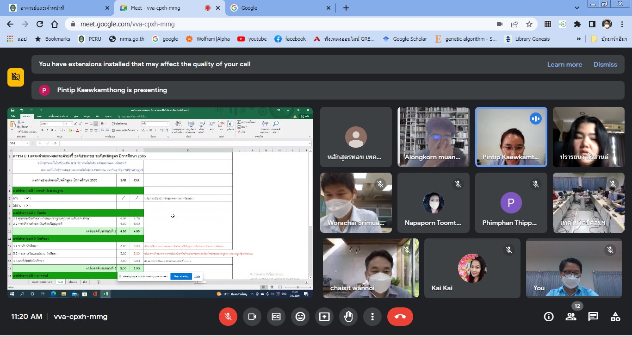This screenshot has width=632, height=337.
Task: Unmute the microphone in the call bar
Action: (228, 317)
